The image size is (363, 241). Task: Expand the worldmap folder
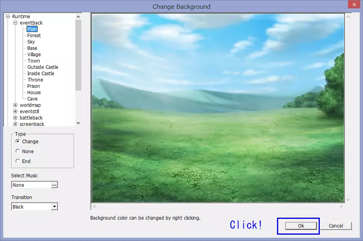tap(15, 105)
